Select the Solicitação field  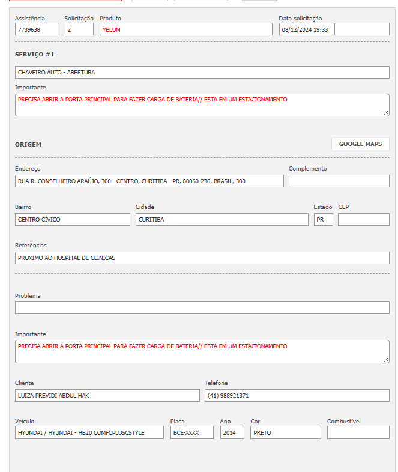pos(79,29)
